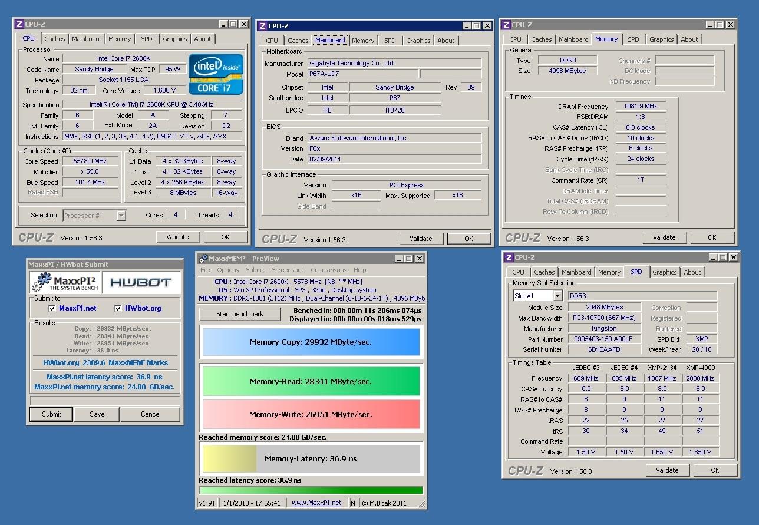Toggle the MaxxPI.net submit checkbox
The width and height of the screenshot is (759, 525).
click(x=52, y=308)
